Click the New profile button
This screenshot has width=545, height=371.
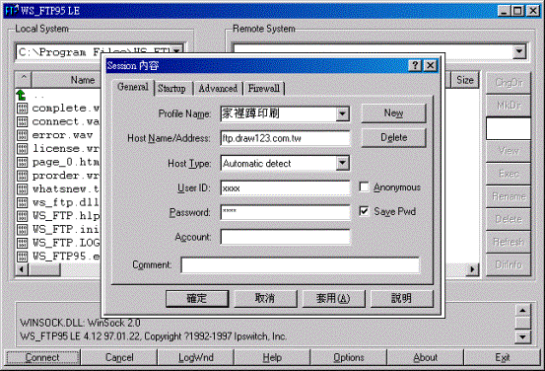click(x=393, y=113)
